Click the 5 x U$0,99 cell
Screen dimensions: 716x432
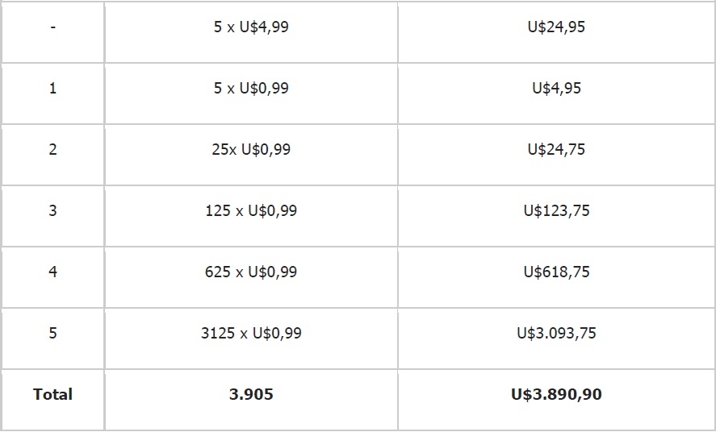(251, 89)
